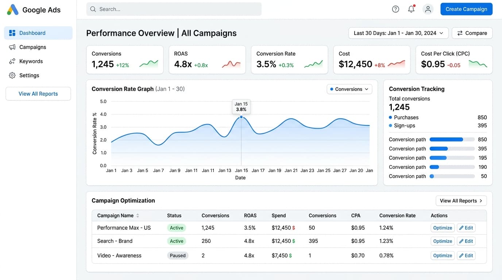Click the ROAS card sparkline
The height and width of the screenshot is (280, 502).
[231, 64]
